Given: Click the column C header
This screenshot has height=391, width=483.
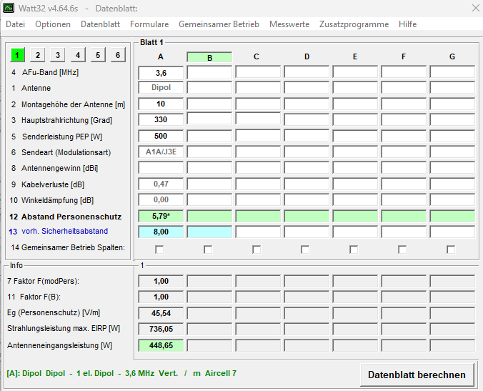Looking at the screenshot, I should (x=257, y=56).
